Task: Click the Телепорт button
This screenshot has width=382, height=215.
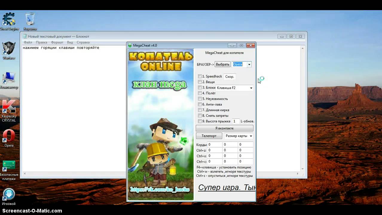Action: 209,136
